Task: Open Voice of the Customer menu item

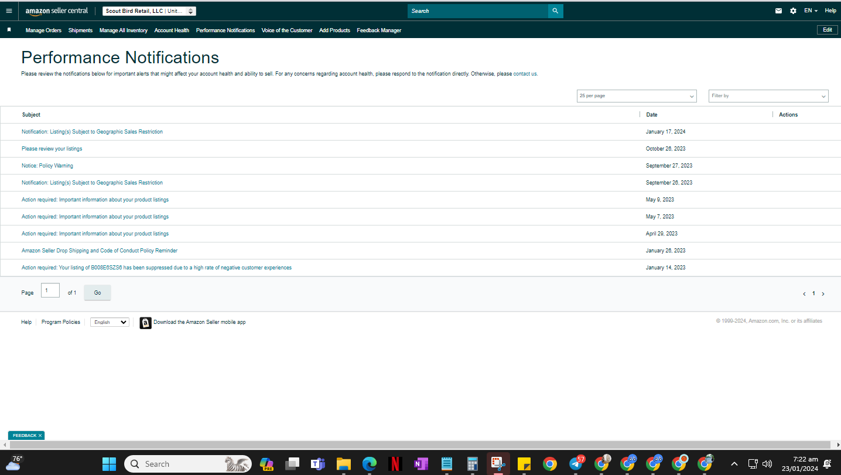Action: click(x=287, y=30)
